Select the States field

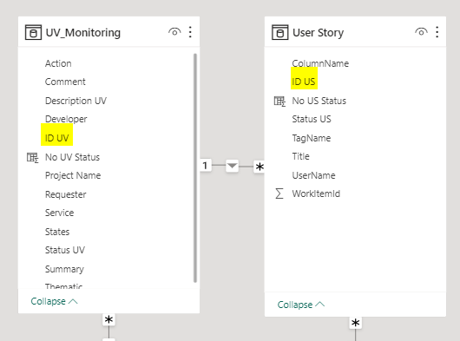click(x=57, y=232)
